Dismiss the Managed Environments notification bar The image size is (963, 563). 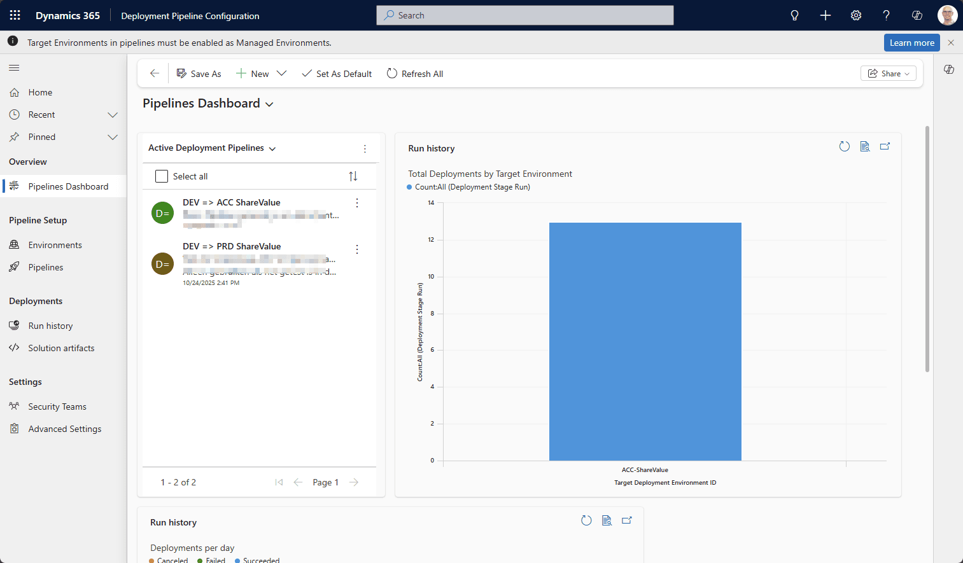(951, 43)
